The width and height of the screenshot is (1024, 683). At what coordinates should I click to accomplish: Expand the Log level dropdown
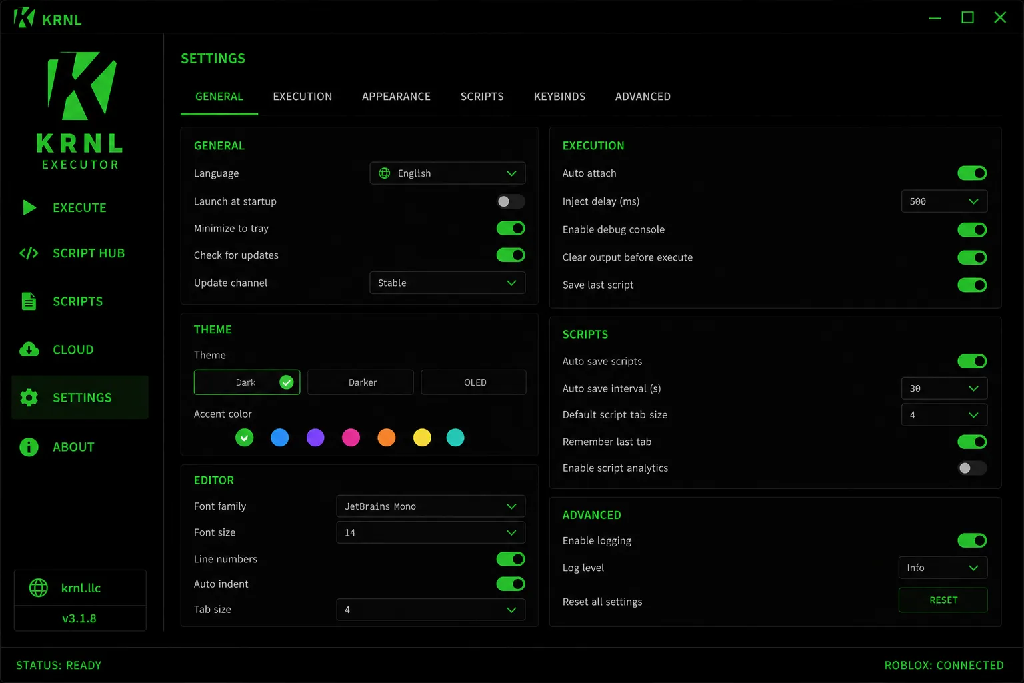[x=943, y=568]
